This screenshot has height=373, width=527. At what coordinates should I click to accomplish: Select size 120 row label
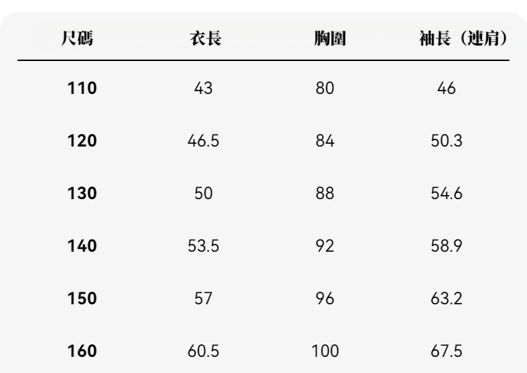(x=82, y=141)
